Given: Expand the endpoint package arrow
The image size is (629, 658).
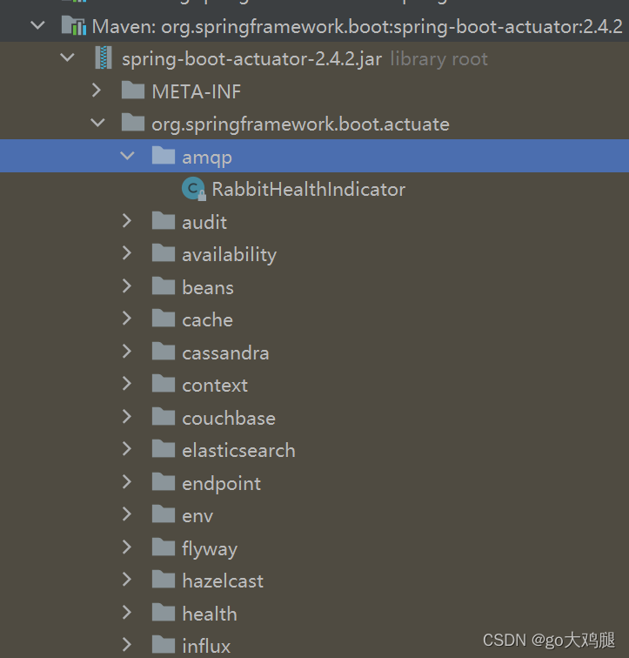Looking at the screenshot, I should point(127,482).
